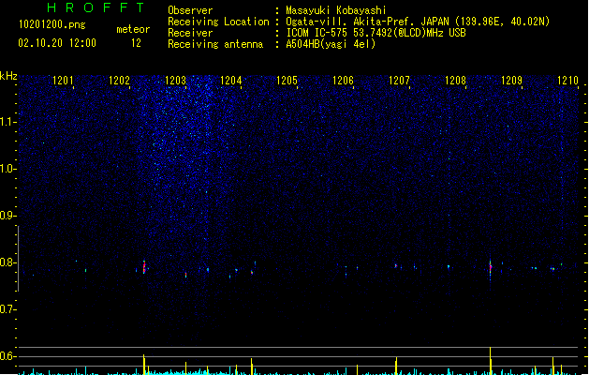Click the Receiving Location label
Viewport: 589px width, 375px height.
(218, 22)
